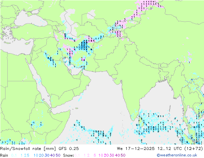Pick the Rain legend value 50
204x158 pixels.
58,155
